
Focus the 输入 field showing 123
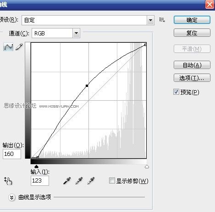click(x=40, y=181)
